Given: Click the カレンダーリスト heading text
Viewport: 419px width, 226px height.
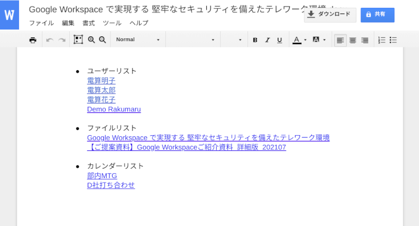Looking at the screenshot, I should (116, 166).
